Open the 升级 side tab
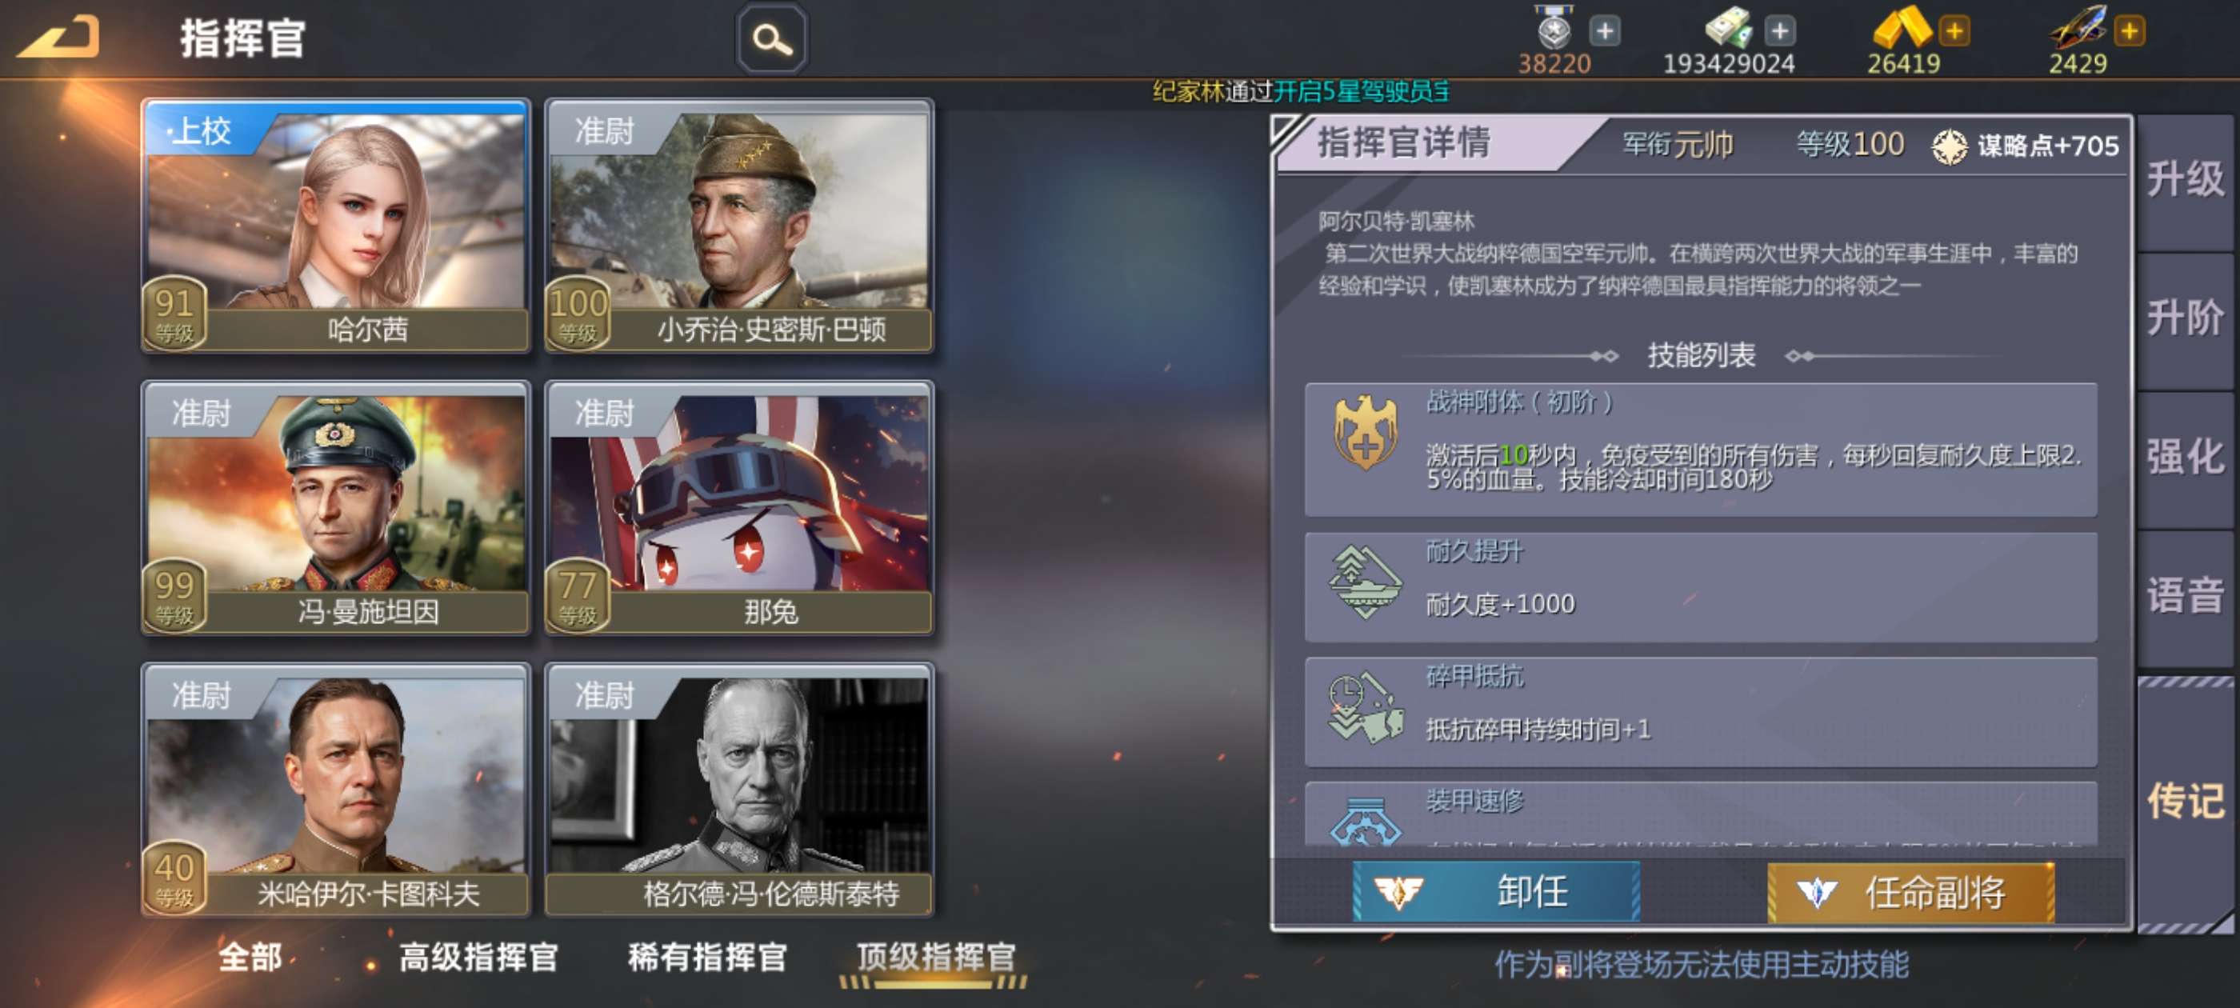The width and height of the screenshot is (2240, 1008). coord(2186,180)
